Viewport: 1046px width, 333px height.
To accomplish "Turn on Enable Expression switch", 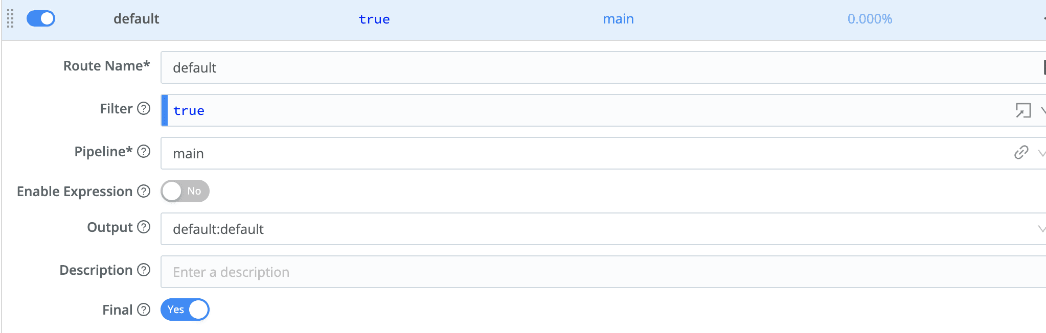I will click(185, 192).
